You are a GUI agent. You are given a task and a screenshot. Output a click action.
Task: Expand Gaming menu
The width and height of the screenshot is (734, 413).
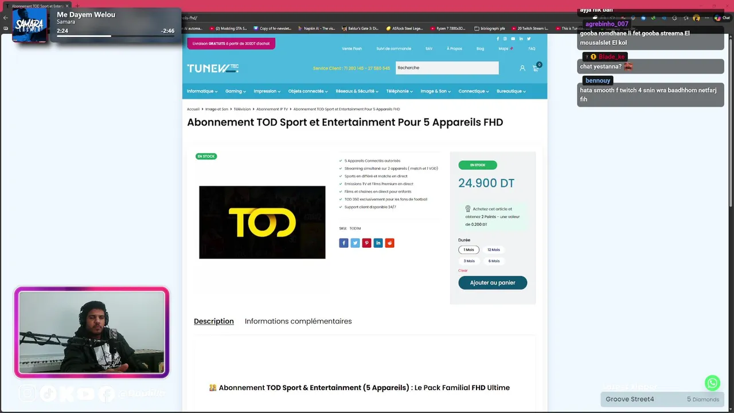(x=235, y=91)
